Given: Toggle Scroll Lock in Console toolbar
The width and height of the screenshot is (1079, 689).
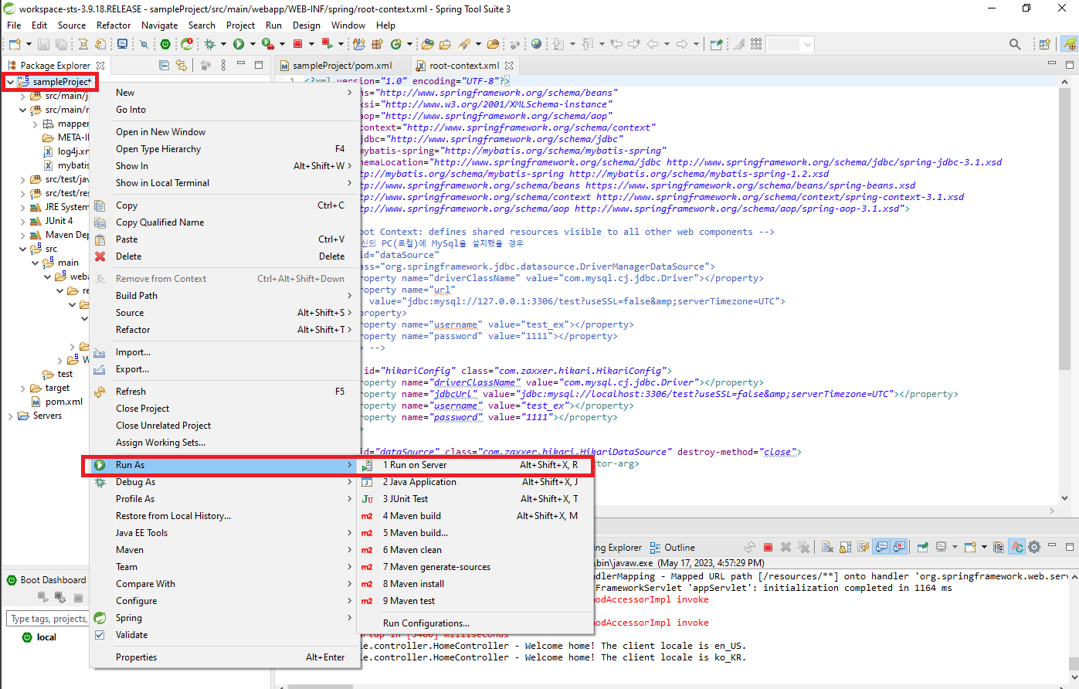Looking at the screenshot, I should click(845, 547).
